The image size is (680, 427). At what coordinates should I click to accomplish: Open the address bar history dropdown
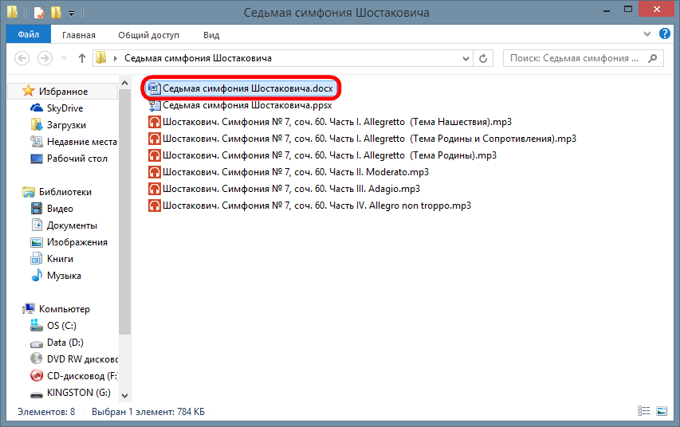[x=466, y=58]
